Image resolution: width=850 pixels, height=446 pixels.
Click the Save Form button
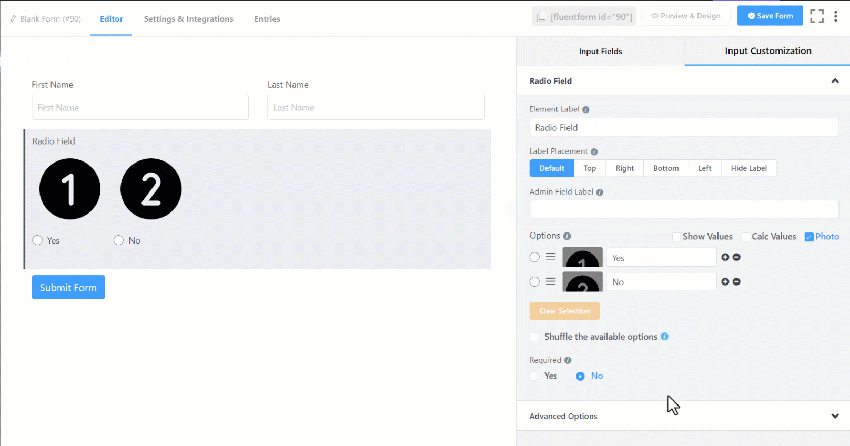[770, 16]
